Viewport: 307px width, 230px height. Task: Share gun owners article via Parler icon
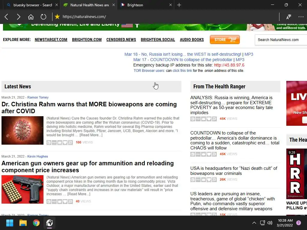[70, 202]
